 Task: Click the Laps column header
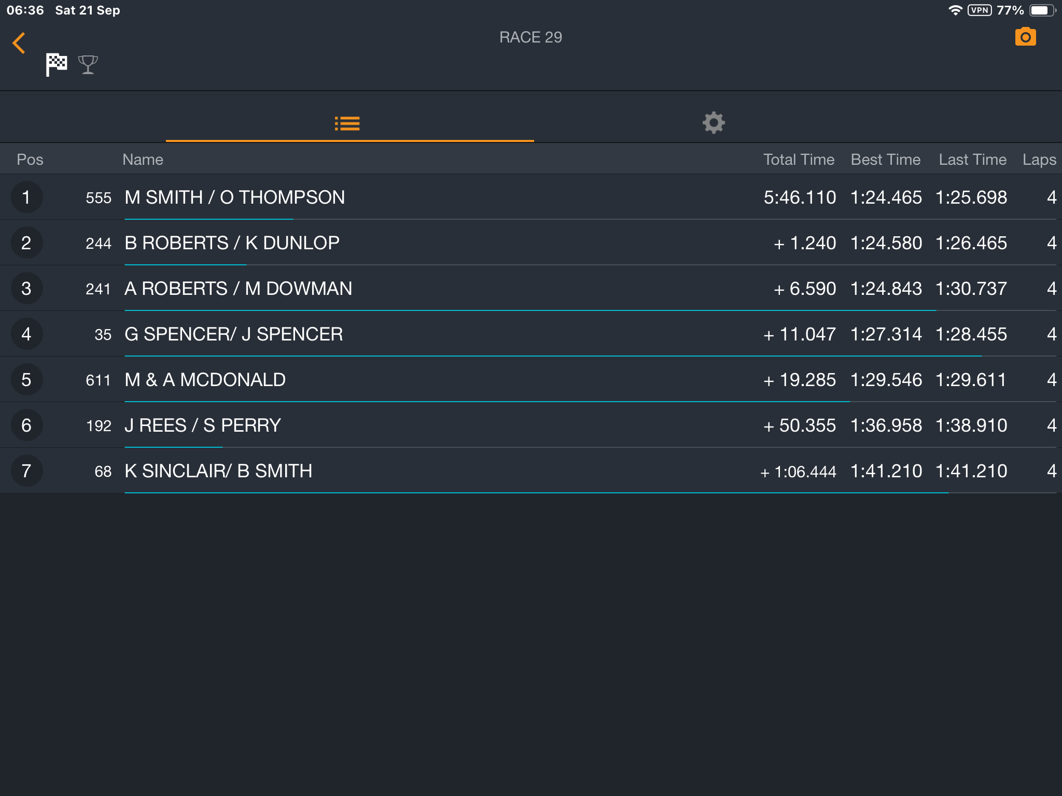[x=1039, y=160]
